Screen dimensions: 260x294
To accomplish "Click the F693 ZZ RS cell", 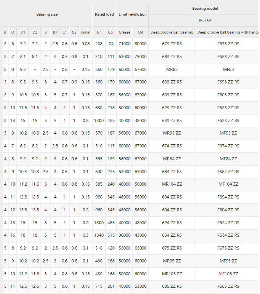I will [x=228, y=82].
